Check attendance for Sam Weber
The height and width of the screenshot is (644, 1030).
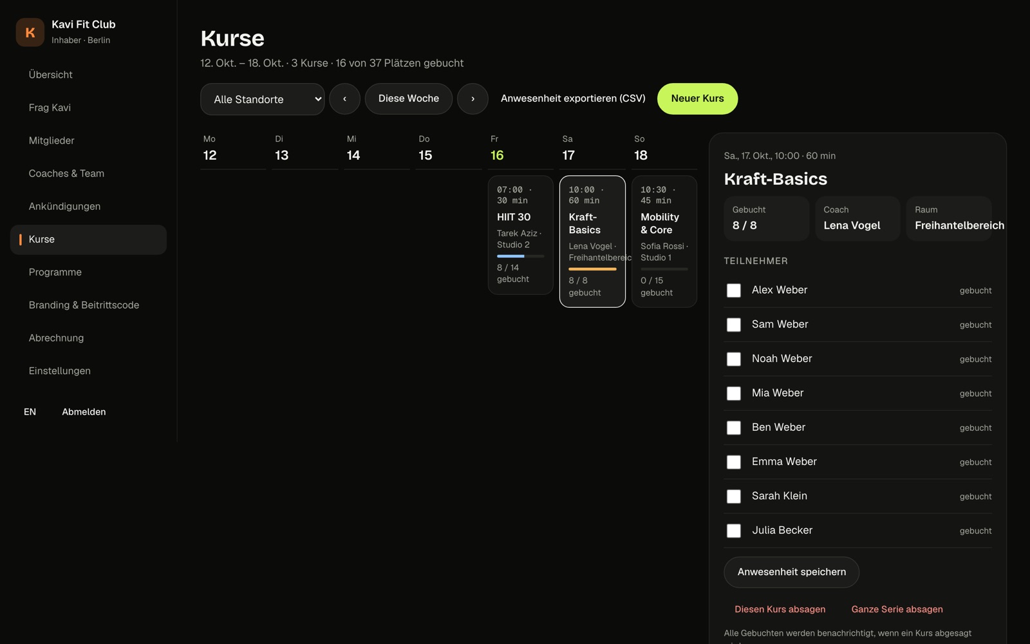tap(734, 325)
